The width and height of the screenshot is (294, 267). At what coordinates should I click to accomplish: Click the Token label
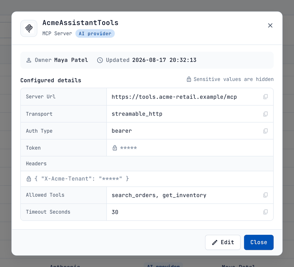point(33,148)
